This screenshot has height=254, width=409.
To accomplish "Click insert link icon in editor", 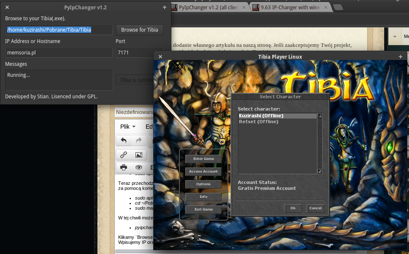I will click(x=124, y=155).
